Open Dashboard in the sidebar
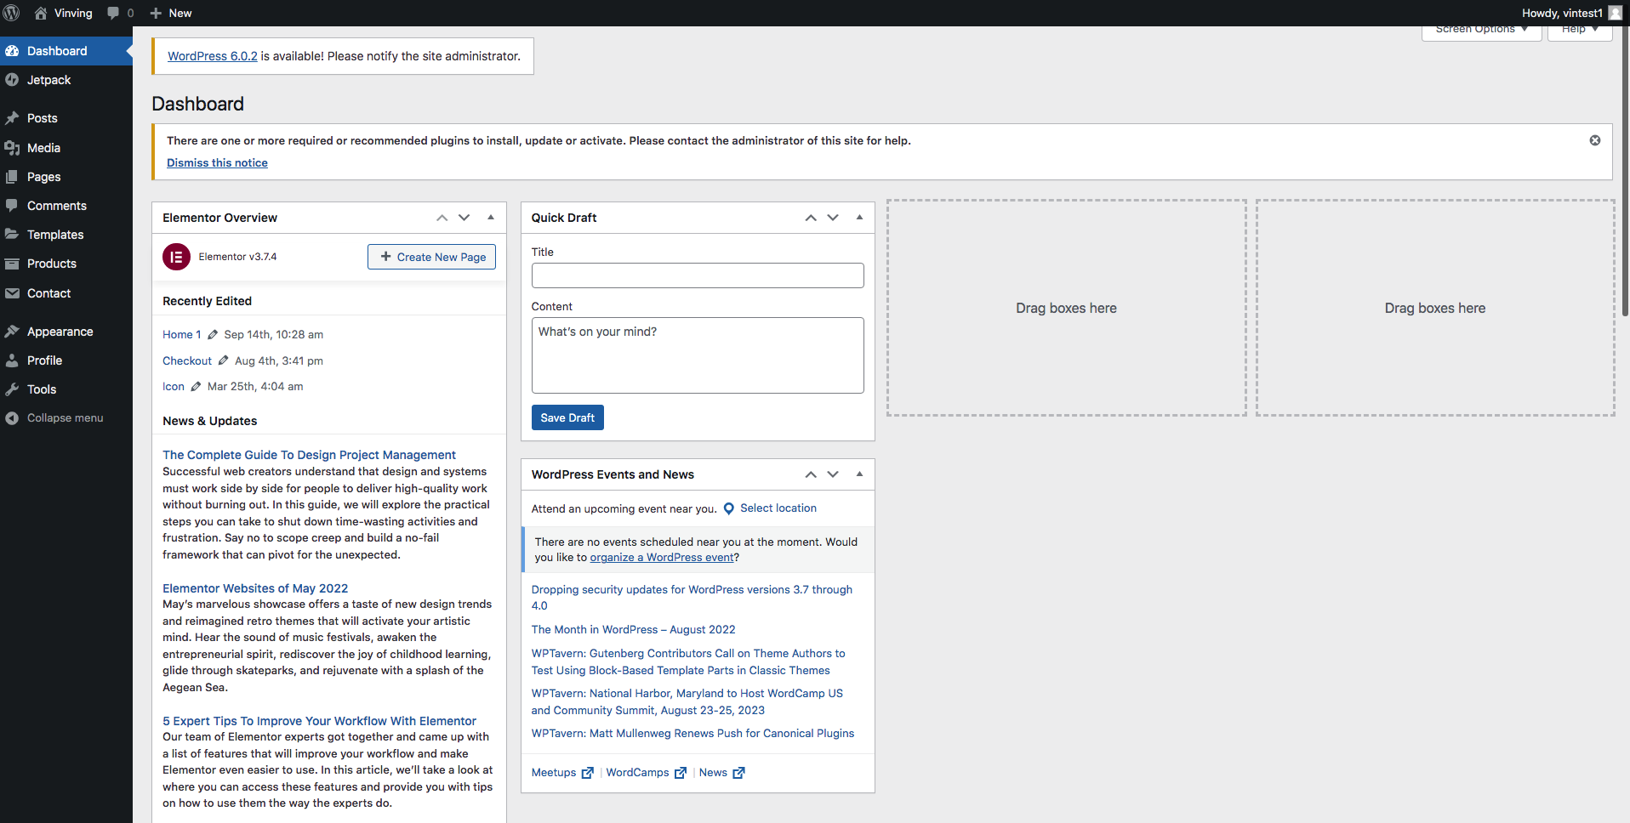The height and width of the screenshot is (823, 1630). pos(66,51)
